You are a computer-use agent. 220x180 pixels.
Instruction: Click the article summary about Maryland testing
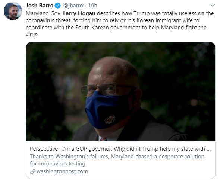[117, 160]
